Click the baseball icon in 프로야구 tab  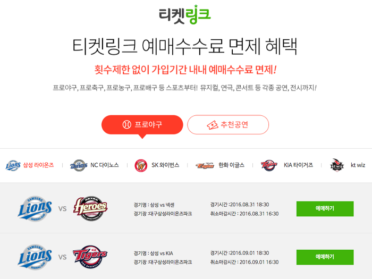[x=126, y=124]
